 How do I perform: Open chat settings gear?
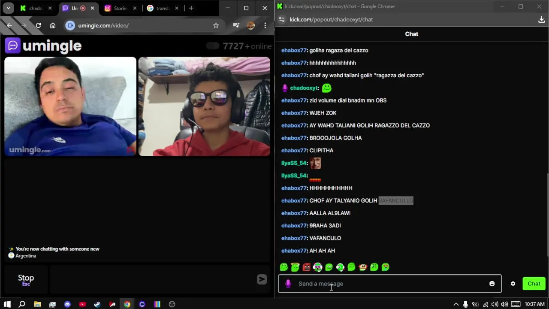tap(513, 284)
